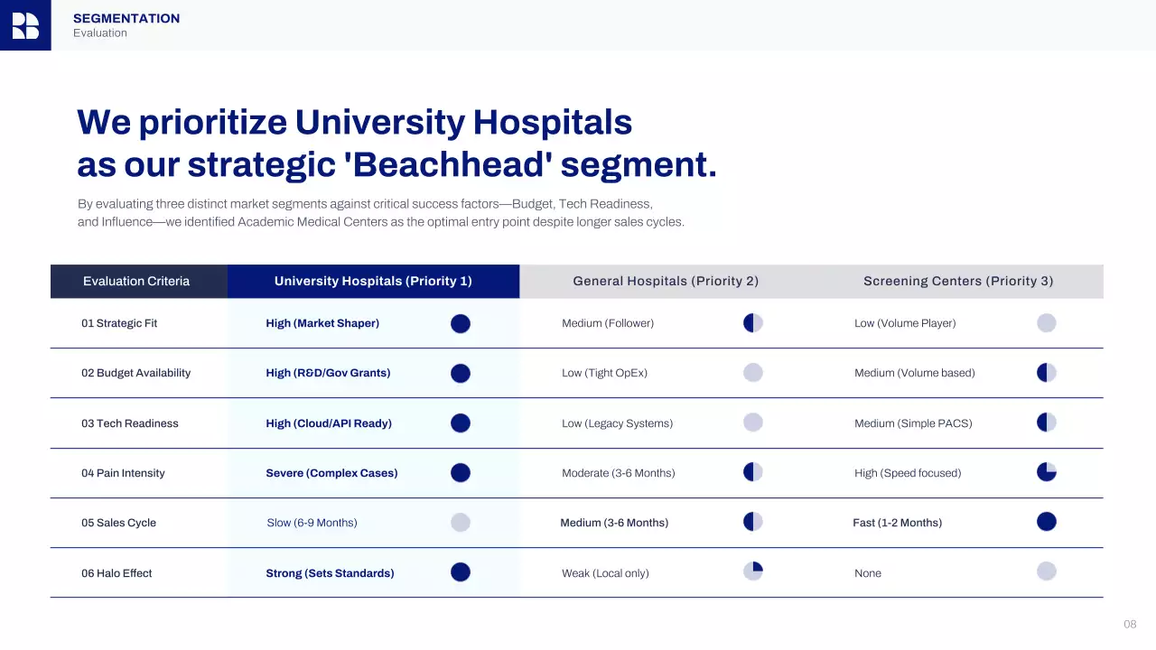
Task: Click the half circle beside Medium (Simple PACS)
Action: [x=1046, y=422]
